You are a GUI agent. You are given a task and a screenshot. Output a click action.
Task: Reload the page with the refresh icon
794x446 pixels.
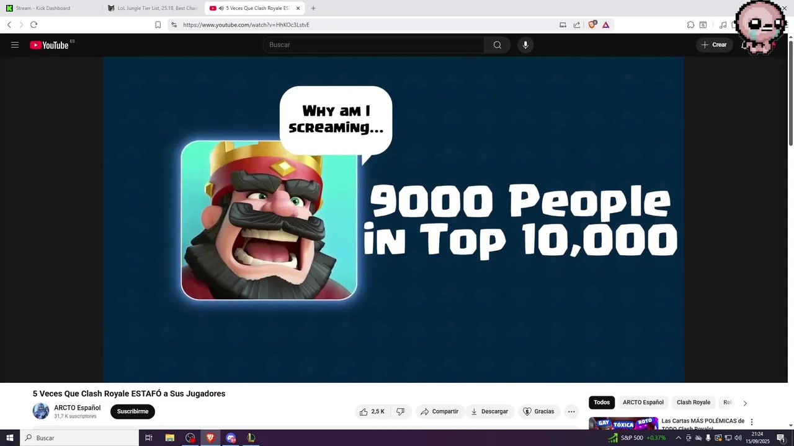pos(33,25)
